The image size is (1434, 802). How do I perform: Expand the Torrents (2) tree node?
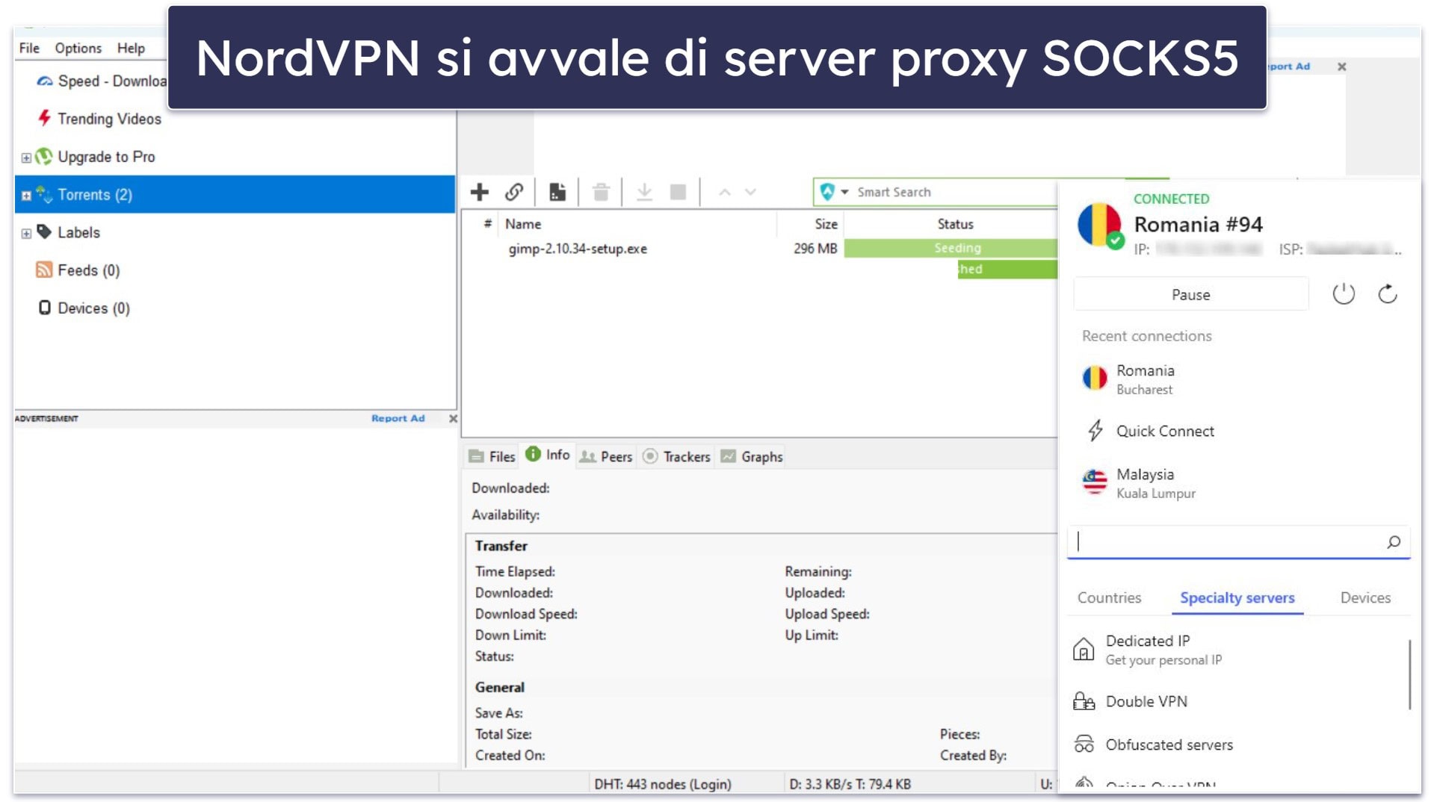click(26, 196)
